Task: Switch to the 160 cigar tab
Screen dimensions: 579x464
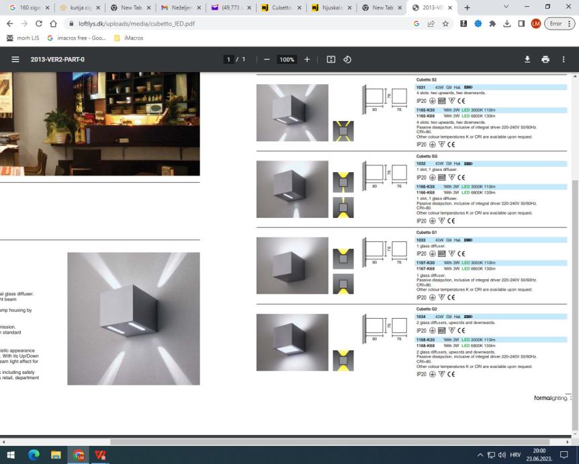Action: click(x=28, y=8)
